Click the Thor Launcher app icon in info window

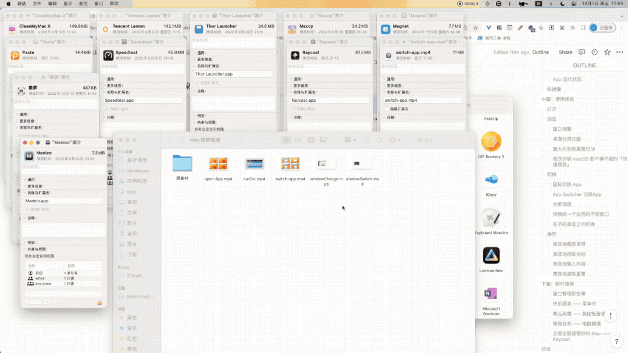(199, 29)
